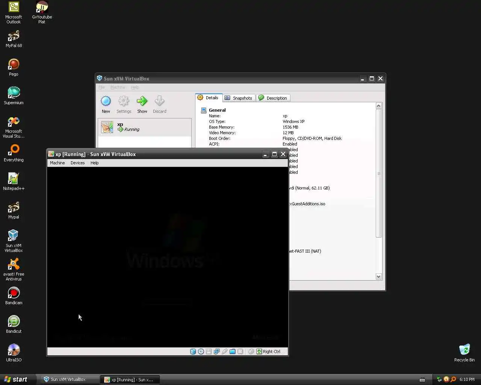Click the scroll-down arrow in Details pane

point(378,276)
